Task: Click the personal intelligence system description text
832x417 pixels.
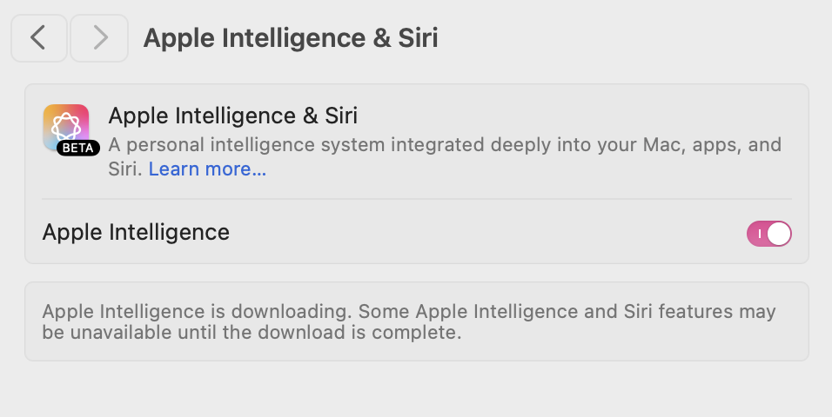Action: [x=444, y=144]
